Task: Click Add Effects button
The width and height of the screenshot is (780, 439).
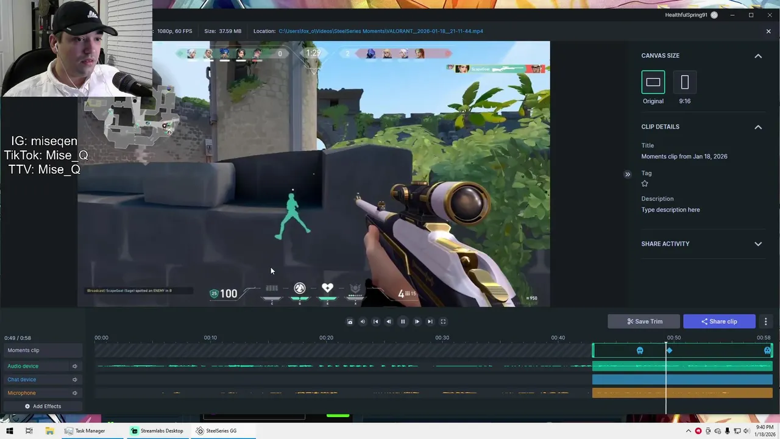Action: pos(43,406)
